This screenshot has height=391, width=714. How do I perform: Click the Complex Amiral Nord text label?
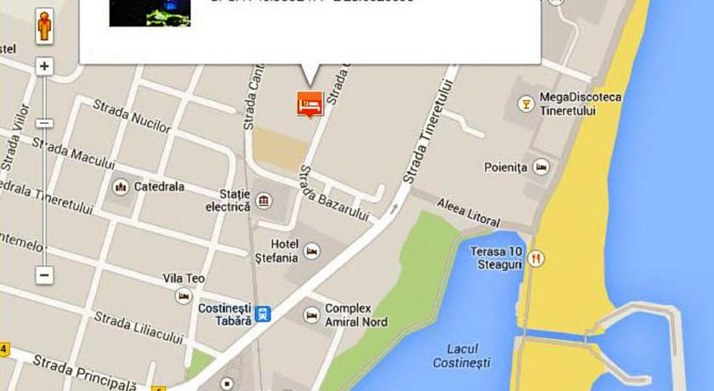pyautogui.click(x=356, y=315)
